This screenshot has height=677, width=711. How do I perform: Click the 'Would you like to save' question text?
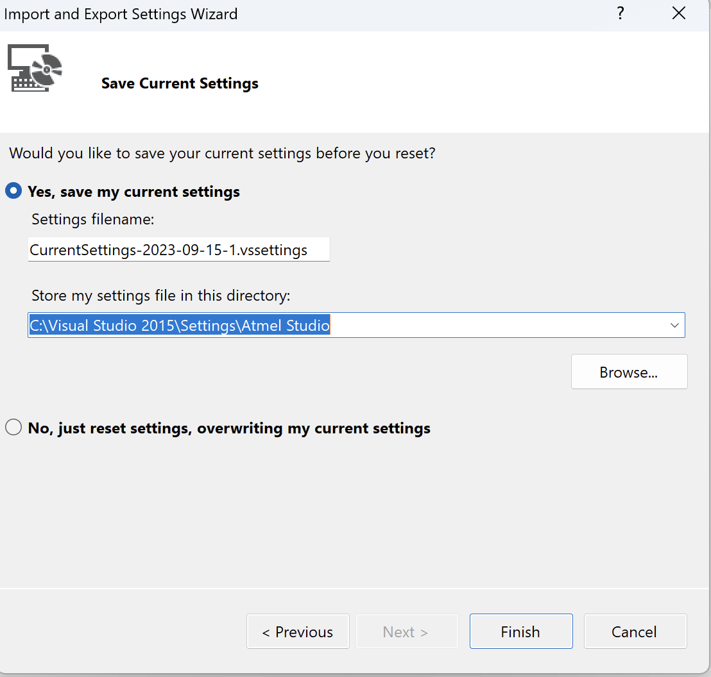(x=222, y=153)
